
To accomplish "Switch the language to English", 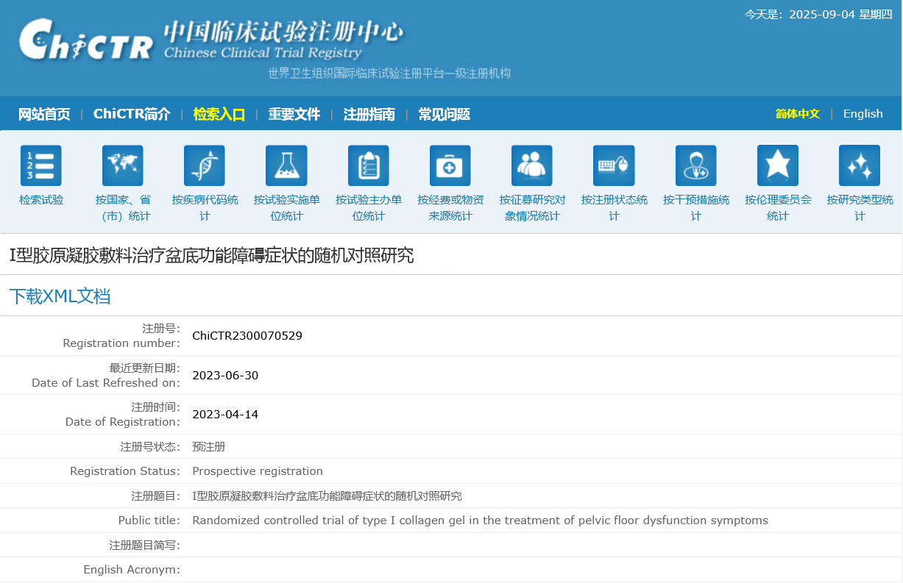I will click(x=863, y=114).
